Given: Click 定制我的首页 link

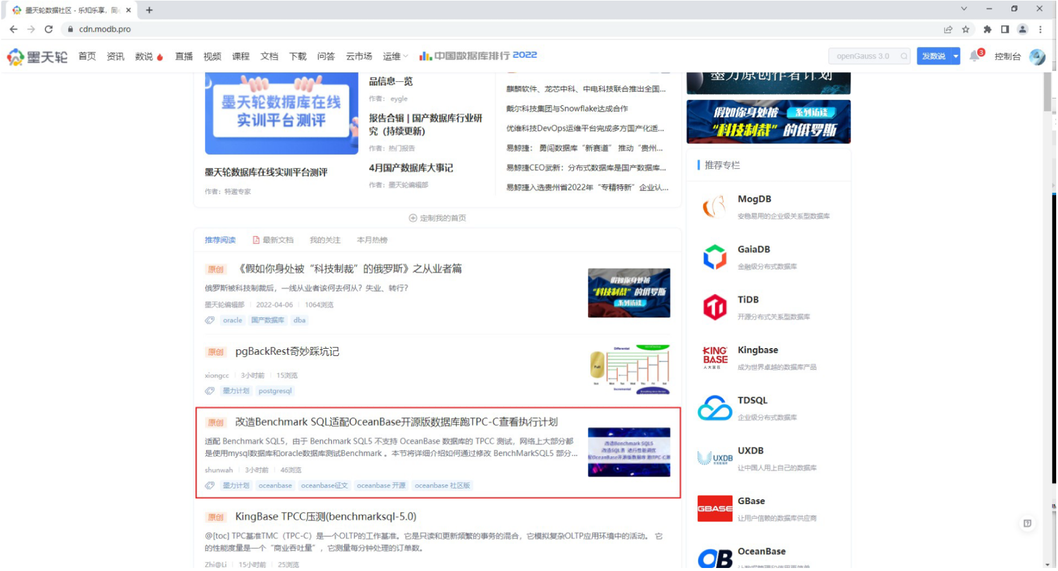Looking at the screenshot, I should point(438,218).
